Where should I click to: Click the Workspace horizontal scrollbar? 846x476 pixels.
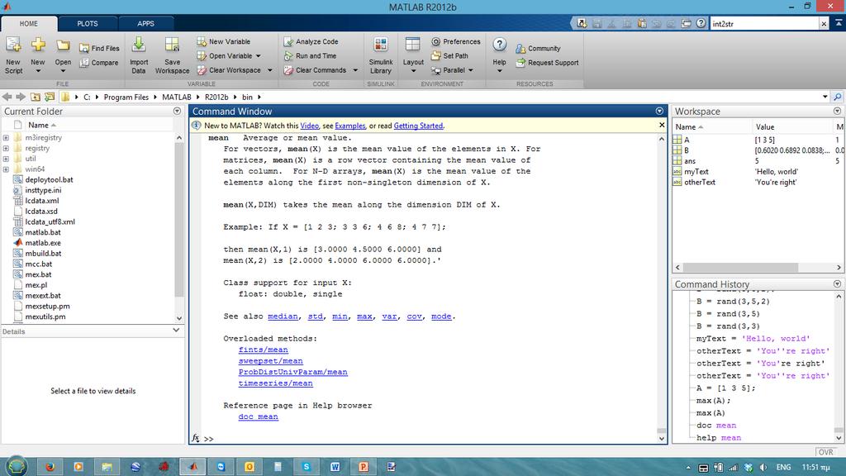pos(739,267)
